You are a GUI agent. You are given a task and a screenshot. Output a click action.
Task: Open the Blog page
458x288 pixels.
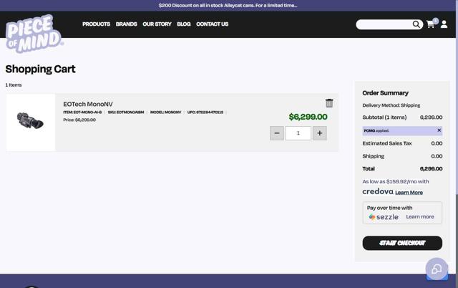coord(184,24)
